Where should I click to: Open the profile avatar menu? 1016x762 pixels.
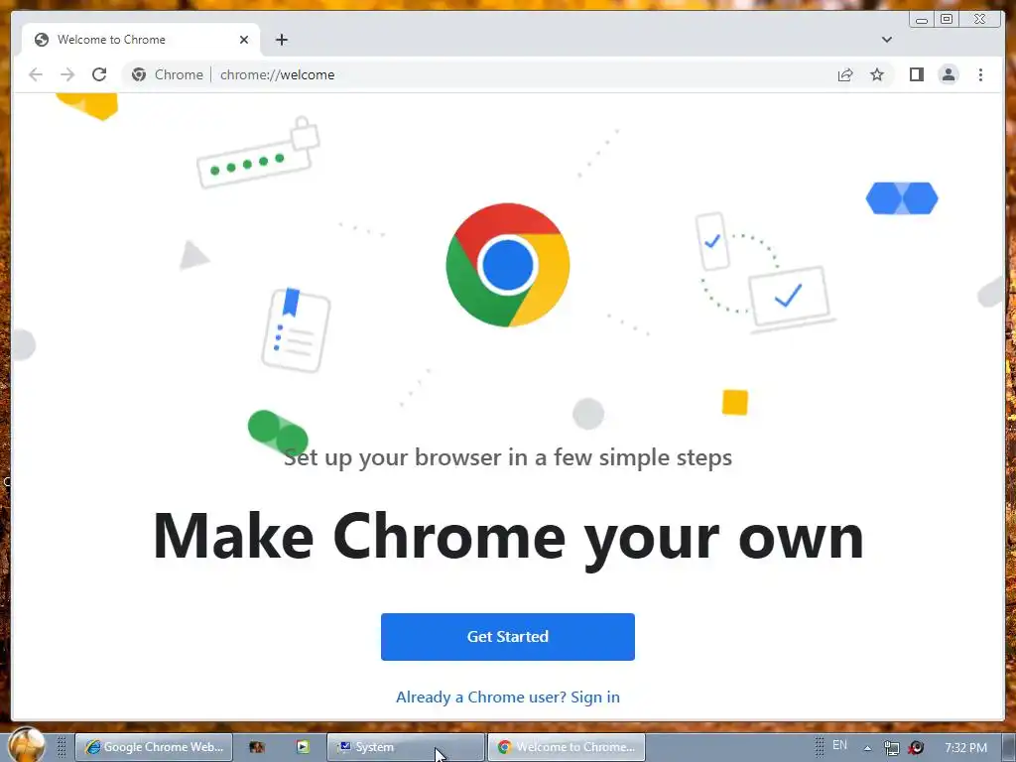point(949,74)
